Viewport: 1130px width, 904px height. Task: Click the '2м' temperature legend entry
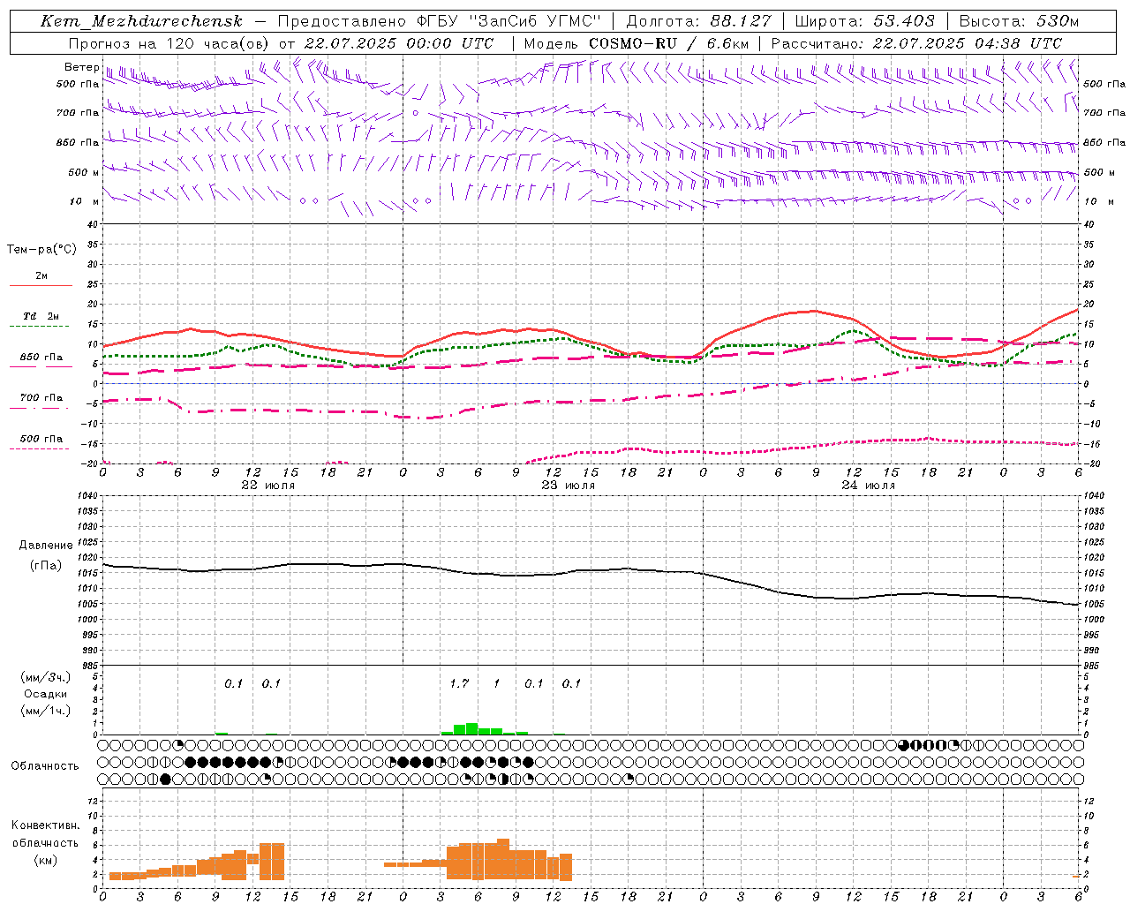click(x=41, y=276)
